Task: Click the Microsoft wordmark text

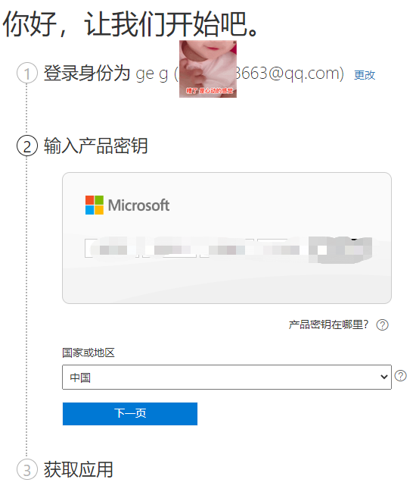Action: (138, 205)
